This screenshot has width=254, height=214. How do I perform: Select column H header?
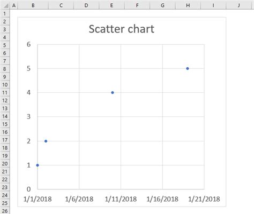pos(188,5)
